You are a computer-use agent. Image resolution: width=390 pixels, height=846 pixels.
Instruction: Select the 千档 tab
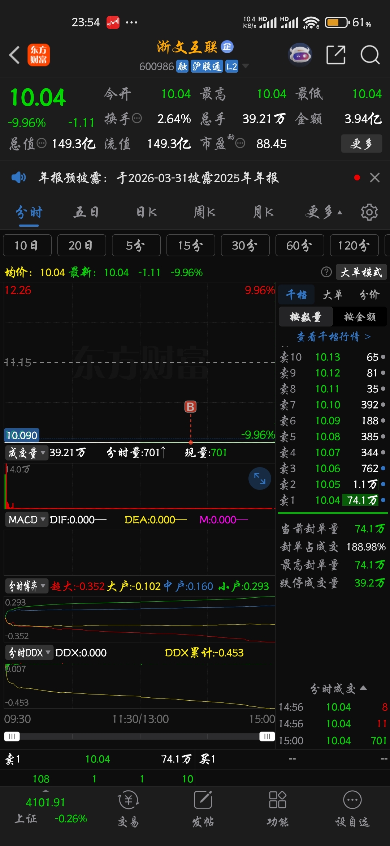[296, 295]
